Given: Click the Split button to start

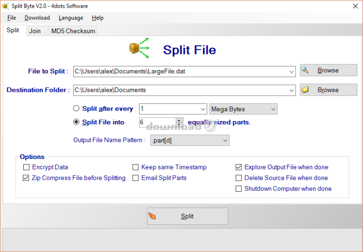Looking at the screenshot, I should 187,216.
